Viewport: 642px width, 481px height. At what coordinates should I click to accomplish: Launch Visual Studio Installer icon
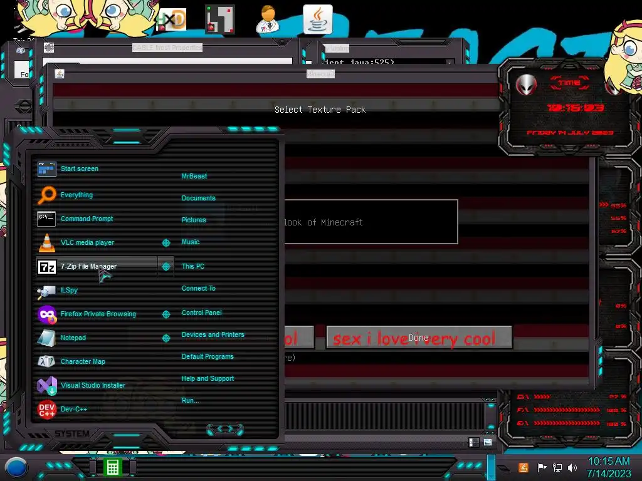pos(46,385)
